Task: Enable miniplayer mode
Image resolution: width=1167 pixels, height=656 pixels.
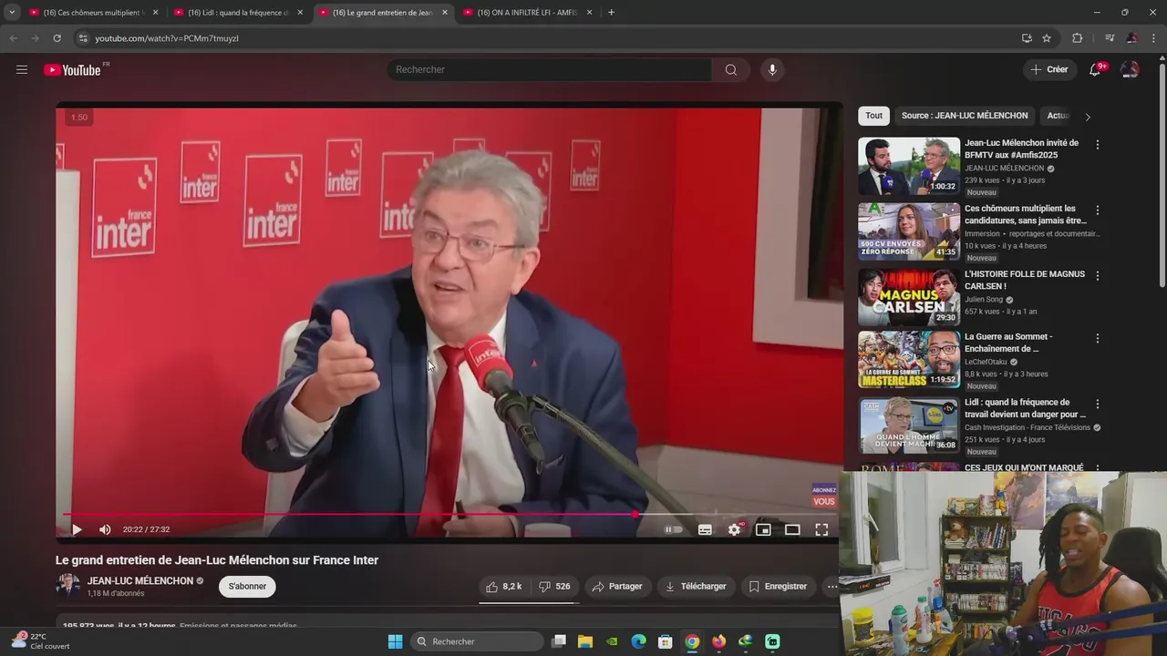Action: click(763, 529)
